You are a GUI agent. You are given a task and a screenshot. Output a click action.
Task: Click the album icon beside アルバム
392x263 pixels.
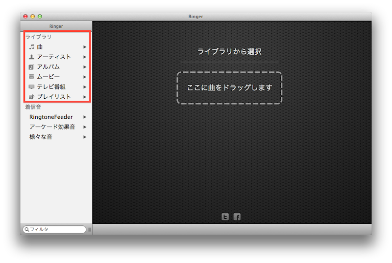coord(31,67)
